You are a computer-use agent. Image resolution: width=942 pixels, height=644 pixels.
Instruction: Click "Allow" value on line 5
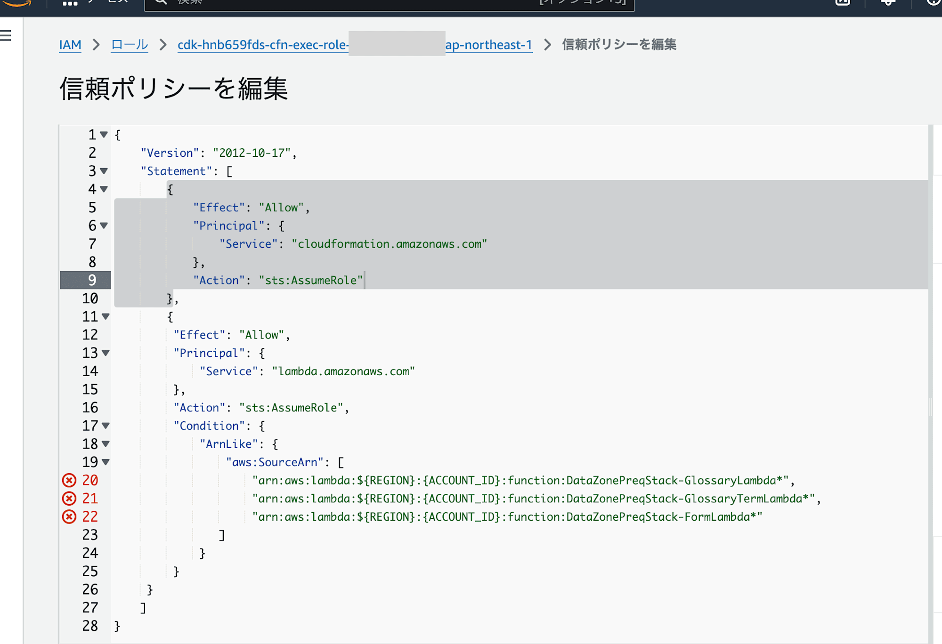(x=281, y=208)
